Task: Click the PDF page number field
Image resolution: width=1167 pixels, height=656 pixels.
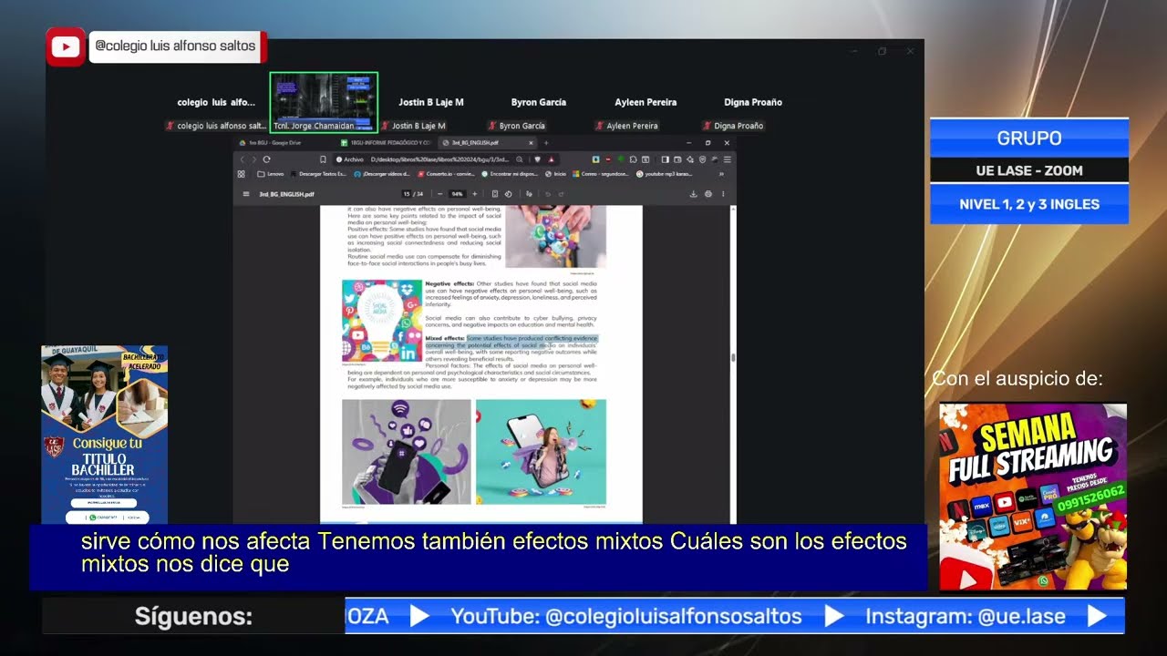Action: (407, 194)
